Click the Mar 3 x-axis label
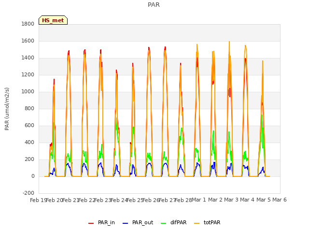The height and width of the screenshot is (232, 309). tap(231, 200)
